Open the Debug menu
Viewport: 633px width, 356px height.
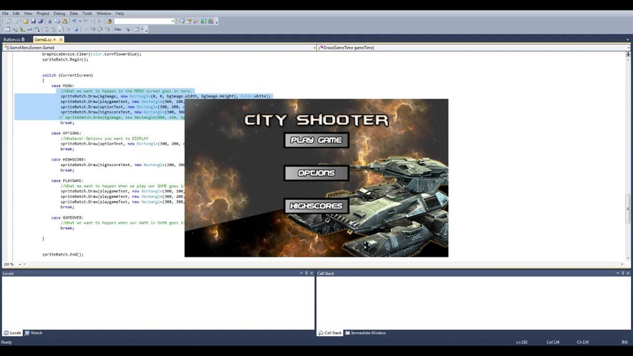(59, 13)
